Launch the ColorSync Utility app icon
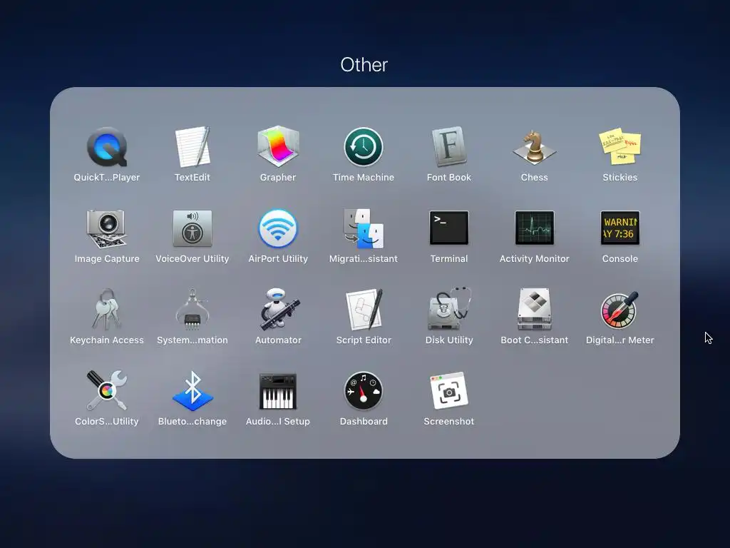Screen dimensions: 730x548 (107, 390)
